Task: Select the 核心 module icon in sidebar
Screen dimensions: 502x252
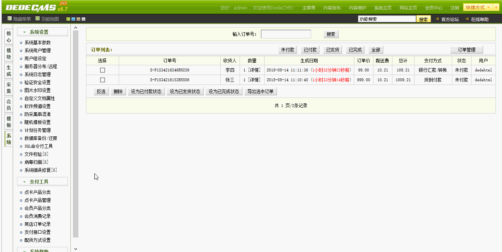Action: 8,36
